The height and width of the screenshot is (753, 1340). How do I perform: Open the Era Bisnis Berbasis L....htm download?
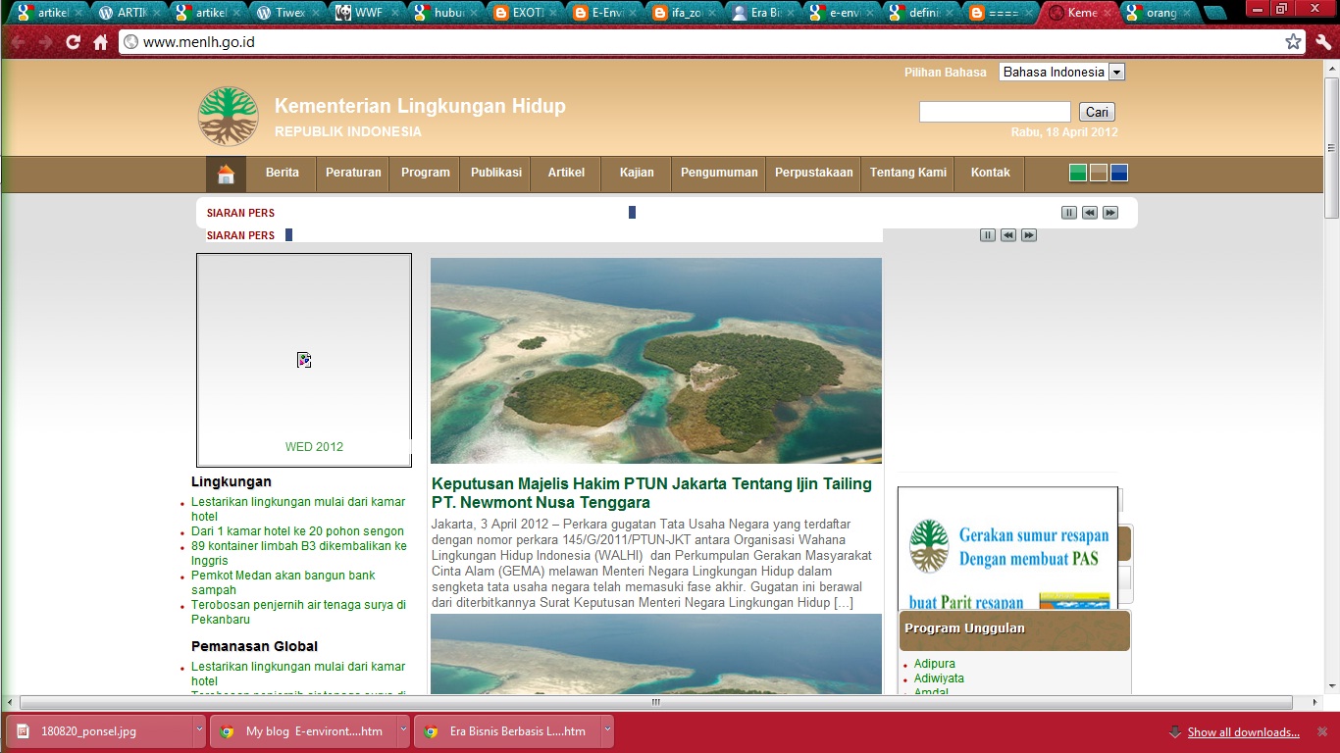click(x=507, y=731)
